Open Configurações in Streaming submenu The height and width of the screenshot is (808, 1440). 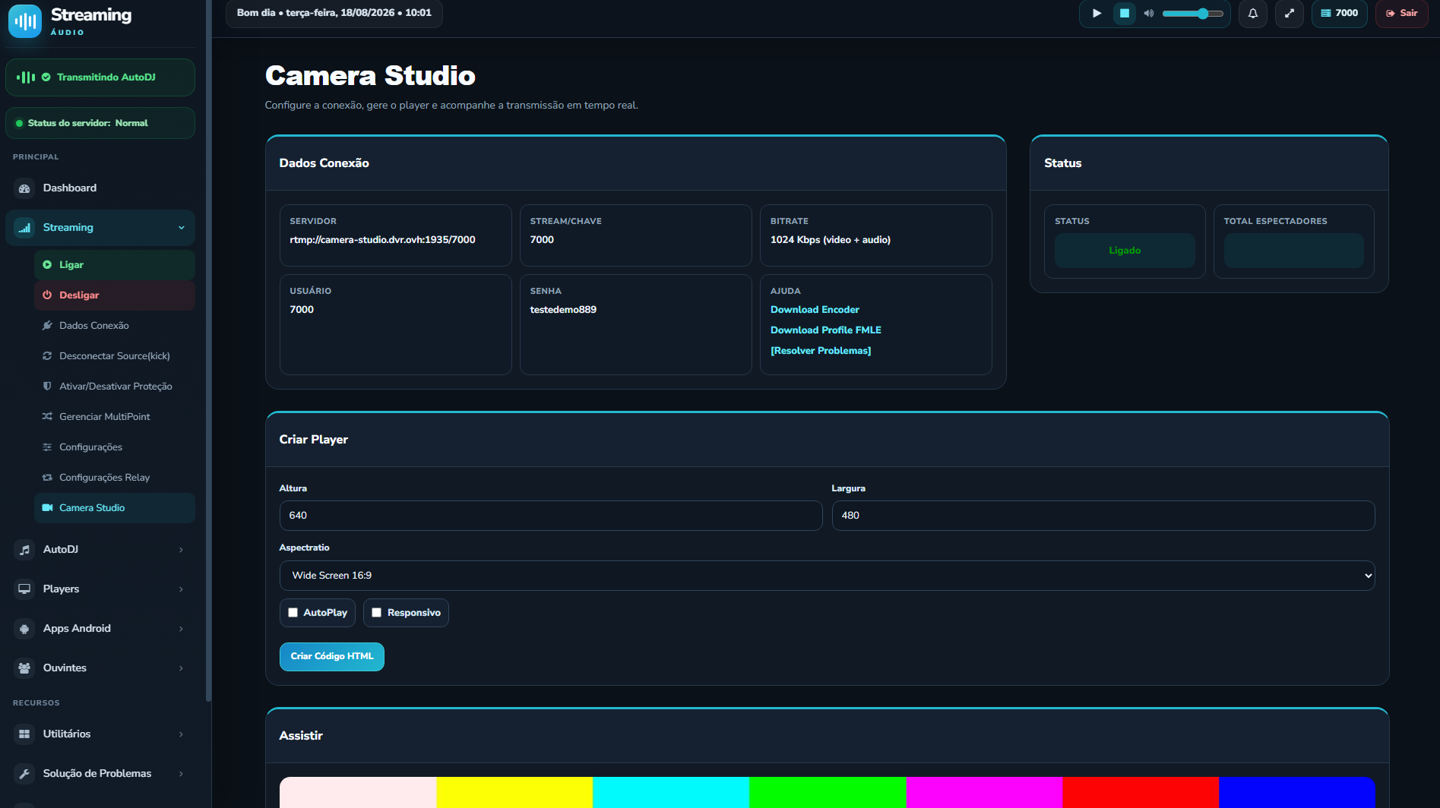115,447
